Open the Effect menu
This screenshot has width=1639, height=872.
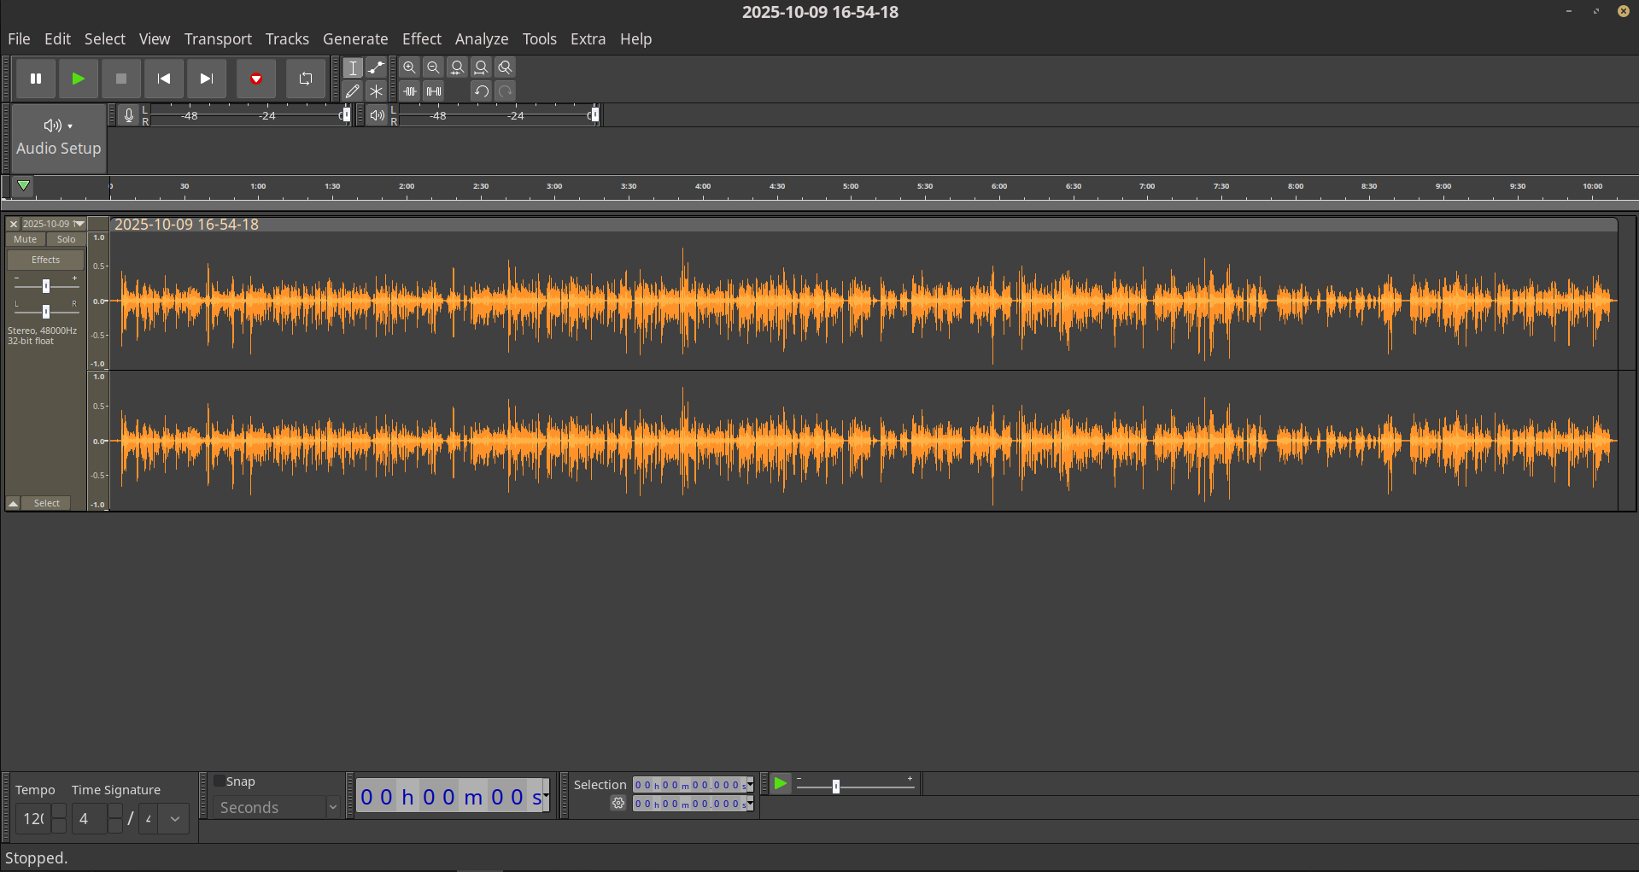[421, 39]
